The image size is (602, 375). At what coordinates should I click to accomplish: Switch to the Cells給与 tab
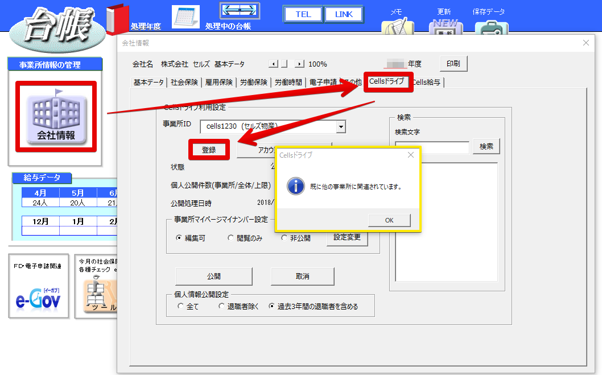[427, 82]
